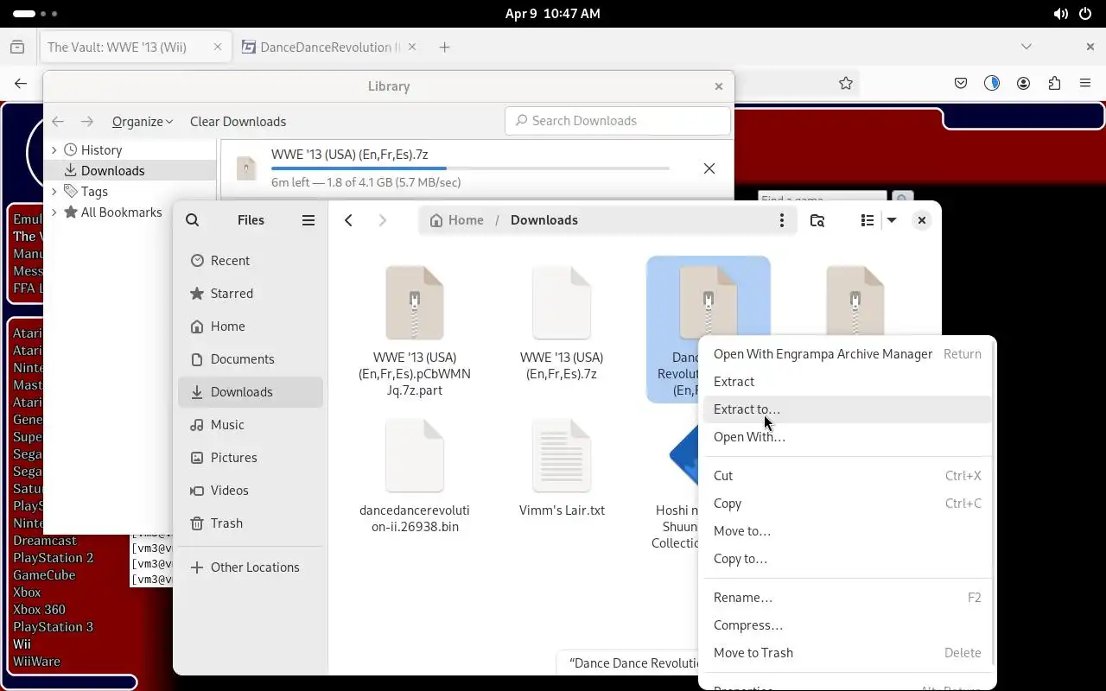1106x691 pixels.
Task: Switch to The Vault: WWE '13 tab
Action: click(135, 48)
